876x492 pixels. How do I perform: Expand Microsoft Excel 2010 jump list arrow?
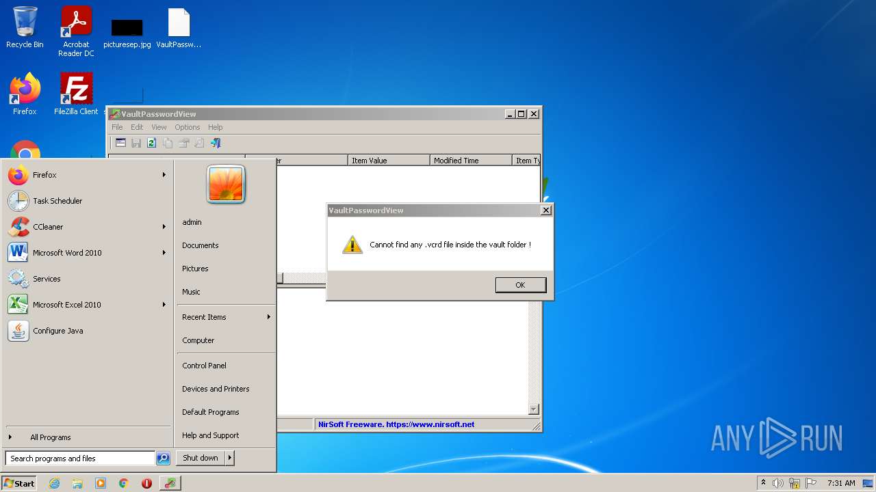[x=164, y=305]
